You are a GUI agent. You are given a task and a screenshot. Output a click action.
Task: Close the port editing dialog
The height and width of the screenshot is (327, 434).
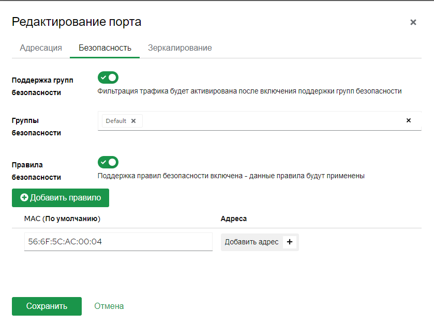tap(413, 22)
